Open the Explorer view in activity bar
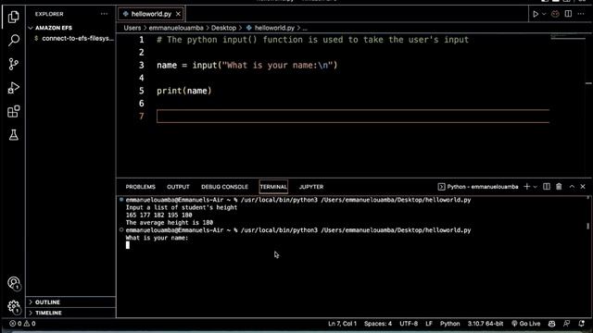This screenshot has width=593, height=333. tap(13, 17)
